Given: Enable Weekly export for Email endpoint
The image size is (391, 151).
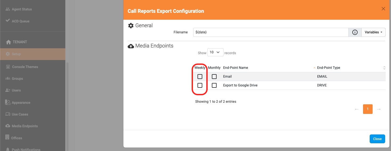Looking at the screenshot, I should [x=200, y=77].
